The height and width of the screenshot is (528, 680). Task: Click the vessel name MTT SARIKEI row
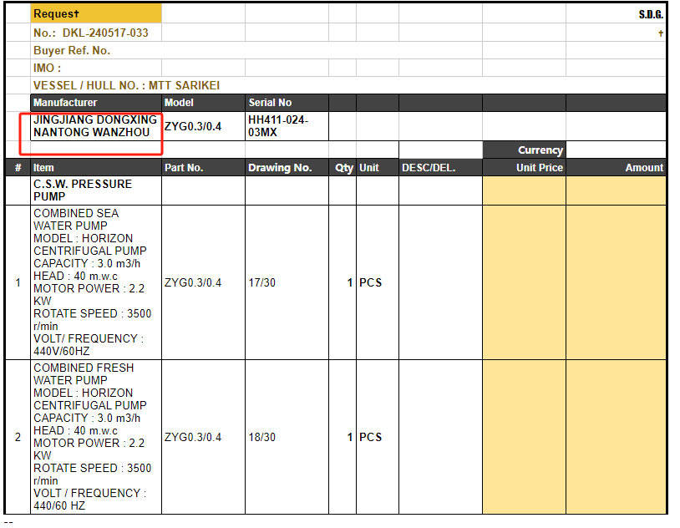pos(126,85)
